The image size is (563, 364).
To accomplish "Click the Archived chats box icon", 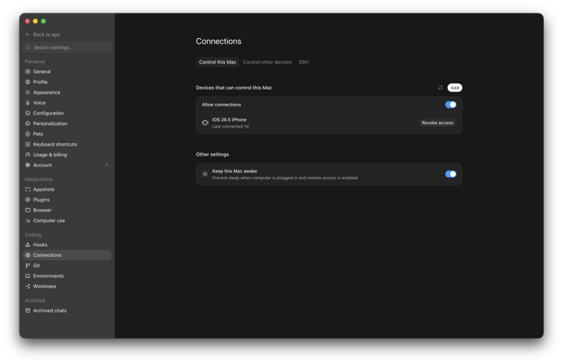I will pyautogui.click(x=28, y=310).
